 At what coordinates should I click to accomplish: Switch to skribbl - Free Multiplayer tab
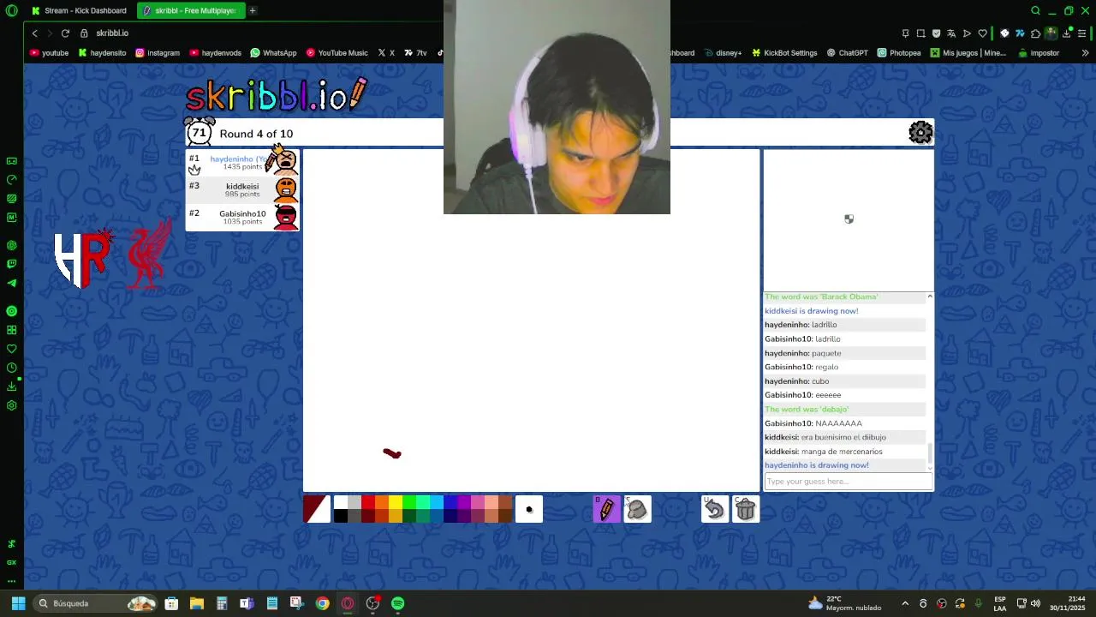(x=191, y=10)
